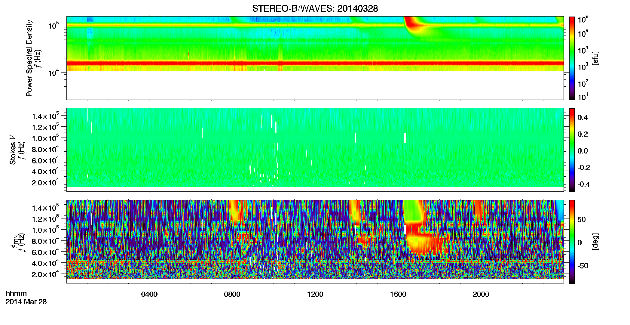Select the 1600 time axis label
The width and height of the screenshot is (630, 325).
tap(398, 294)
